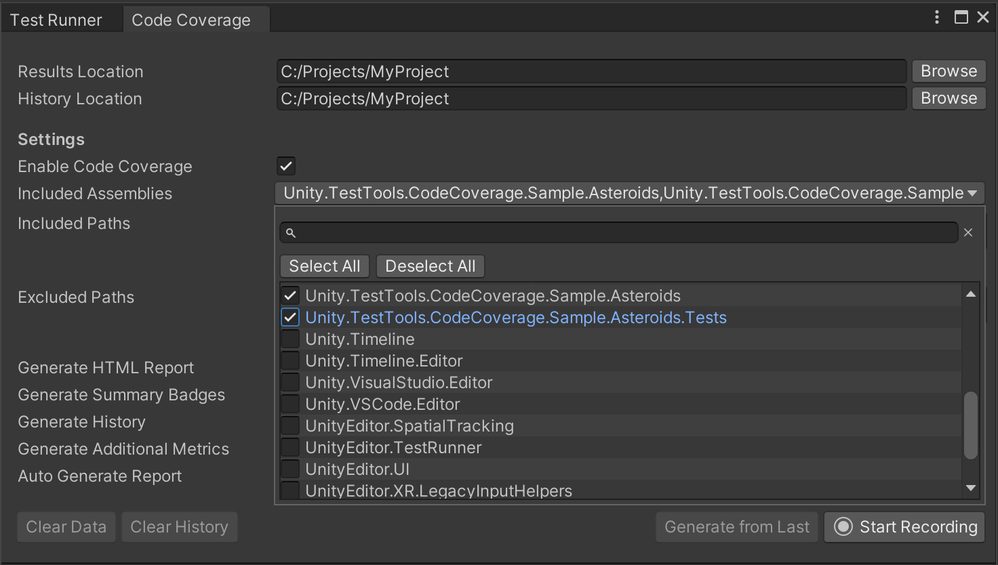Click Deselect All assemblies button
Screen dimensions: 998x565
pos(431,266)
